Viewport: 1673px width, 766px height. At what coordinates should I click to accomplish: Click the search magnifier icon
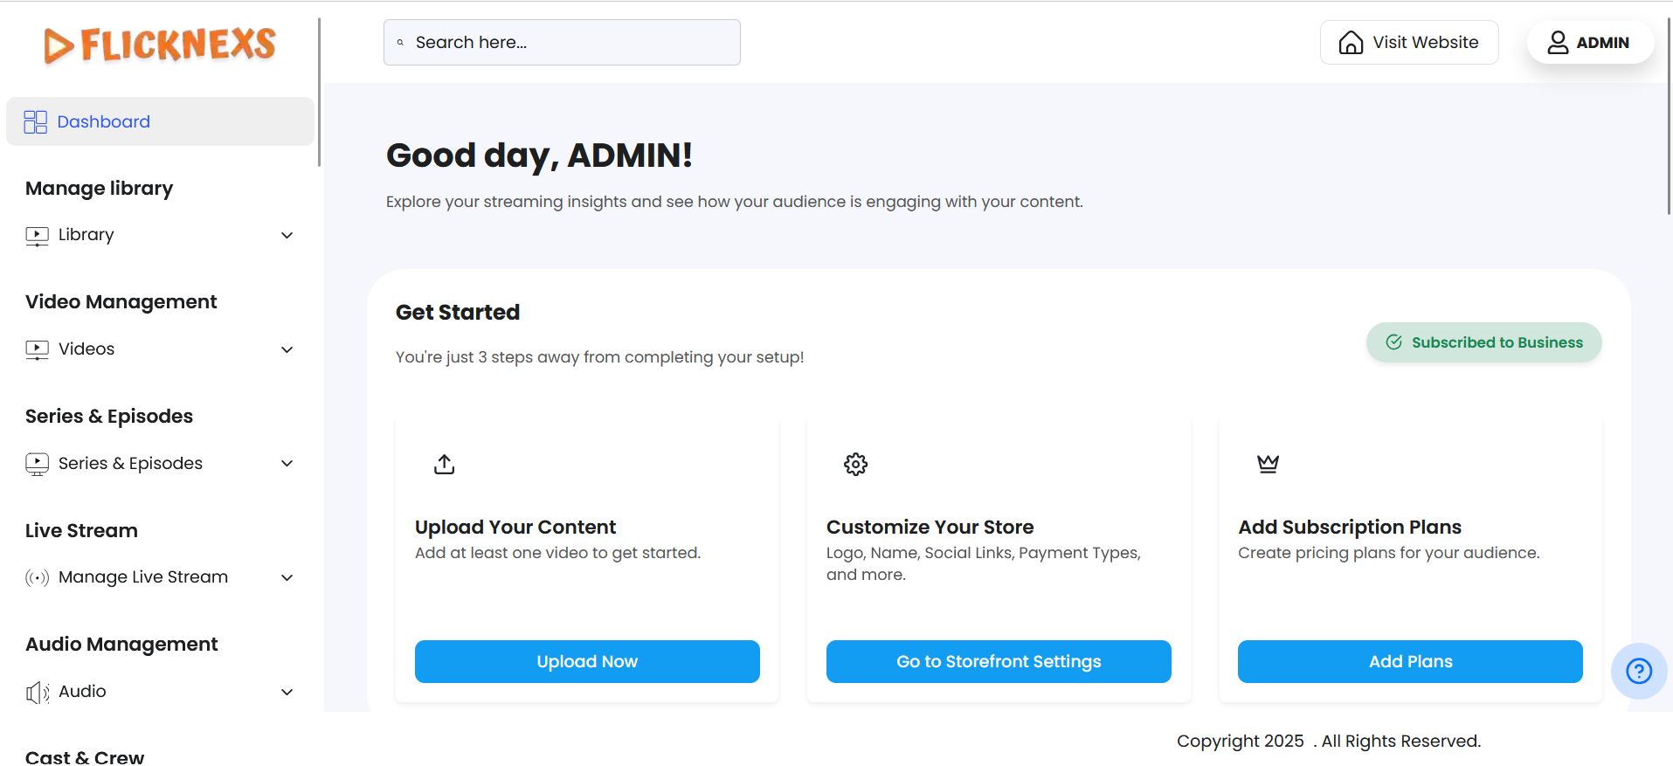pos(401,43)
